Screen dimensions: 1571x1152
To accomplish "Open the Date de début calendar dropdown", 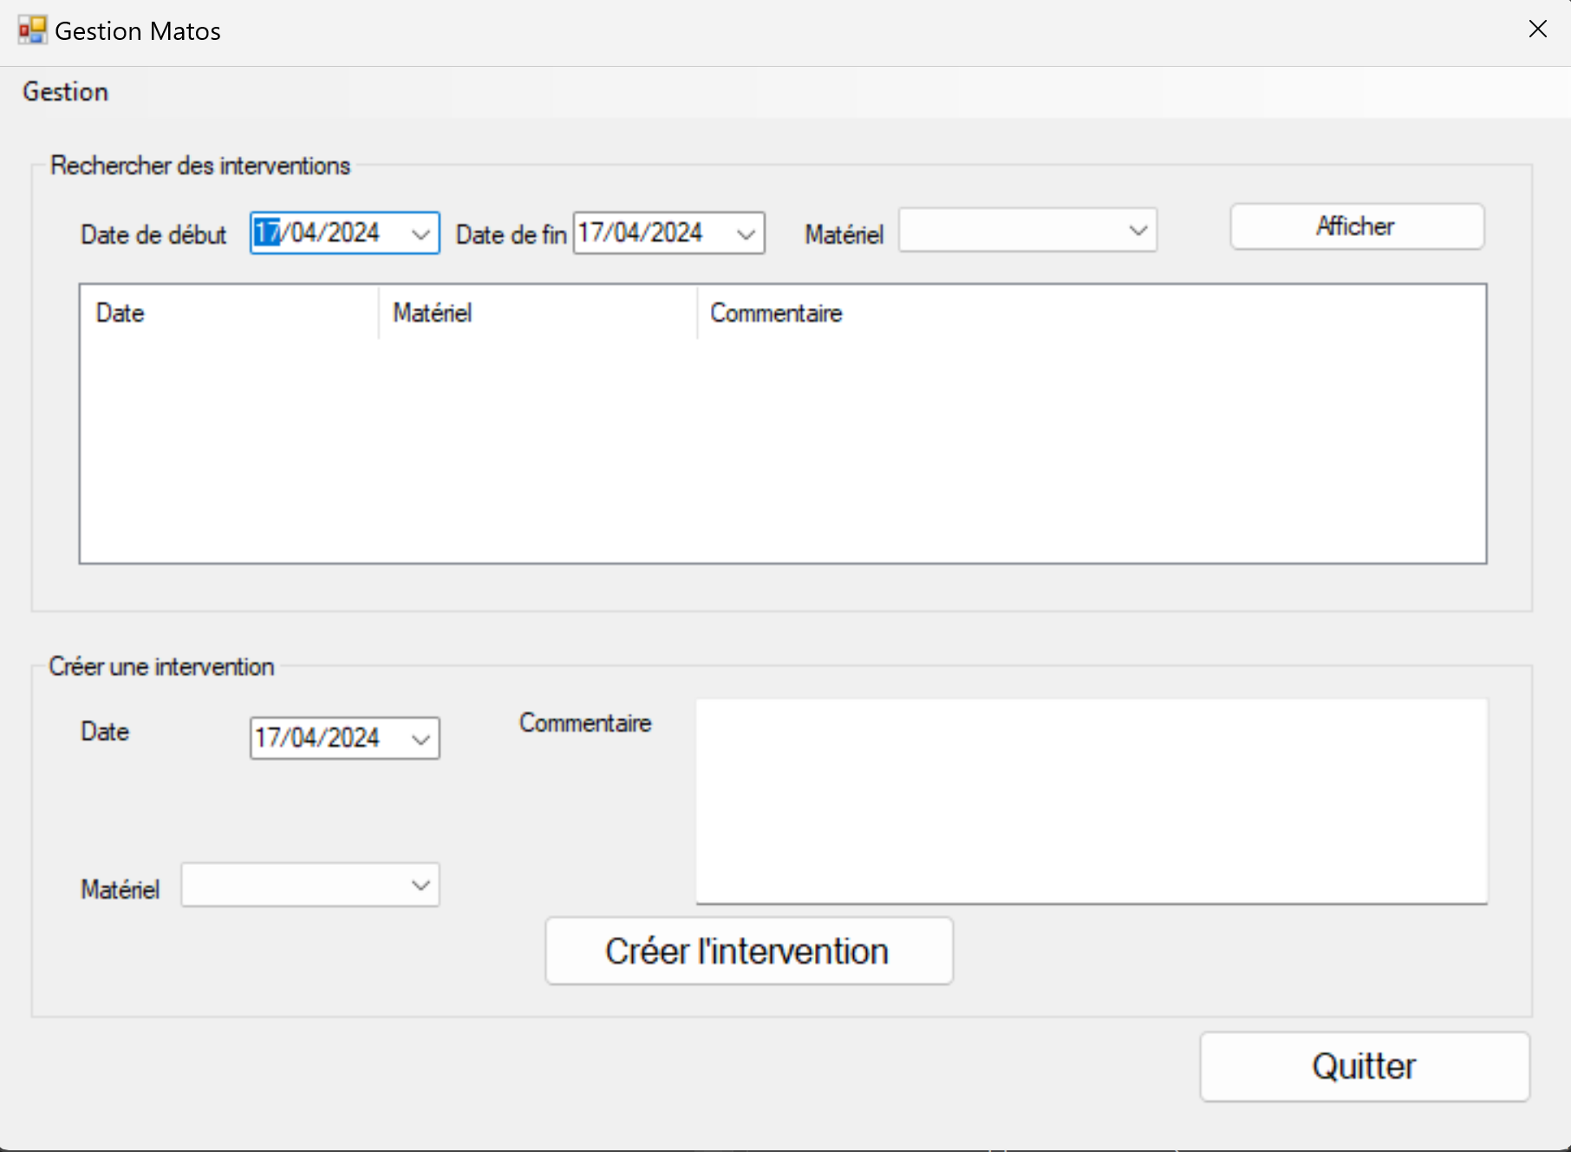I will click(x=420, y=233).
